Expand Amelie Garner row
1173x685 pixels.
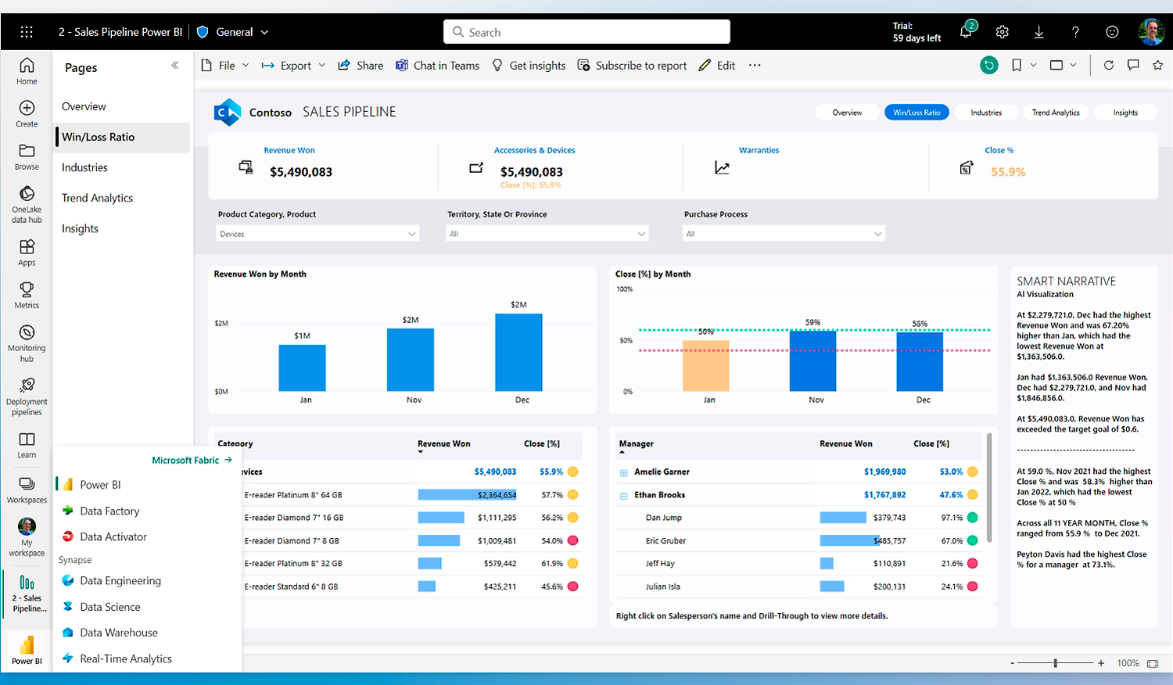pos(624,472)
